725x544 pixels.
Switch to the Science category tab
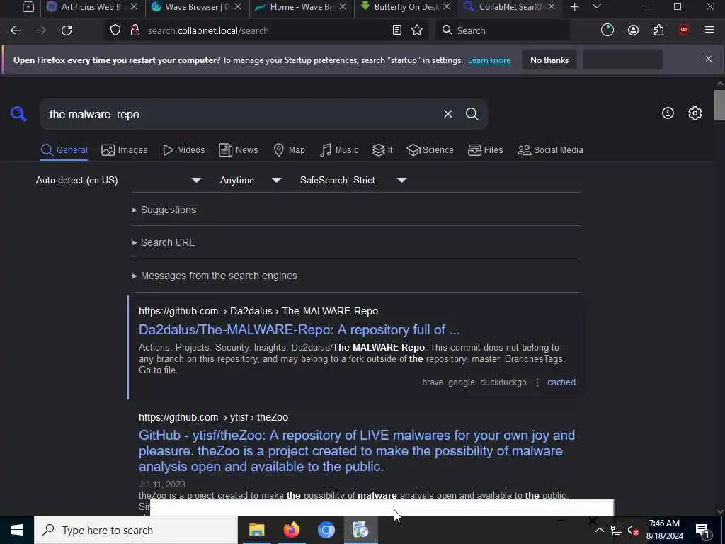(x=430, y=150)
